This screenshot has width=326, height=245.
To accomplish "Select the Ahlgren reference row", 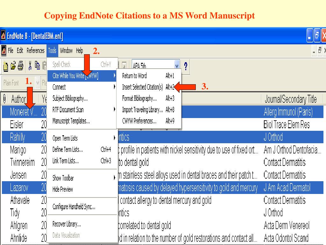I will pyautogui.click(x=163, y=226).
